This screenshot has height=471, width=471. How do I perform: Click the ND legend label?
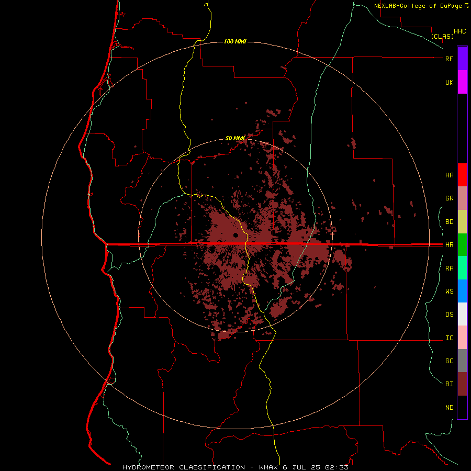[449, 408]
